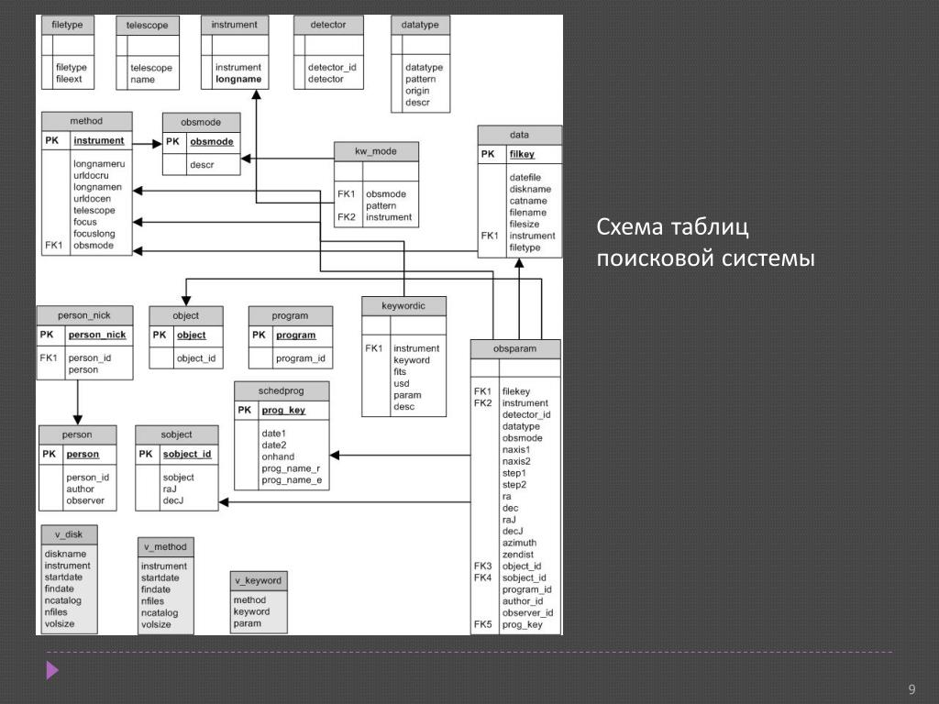
Task: Click slide number 9
Action: [x=912, y=688]
